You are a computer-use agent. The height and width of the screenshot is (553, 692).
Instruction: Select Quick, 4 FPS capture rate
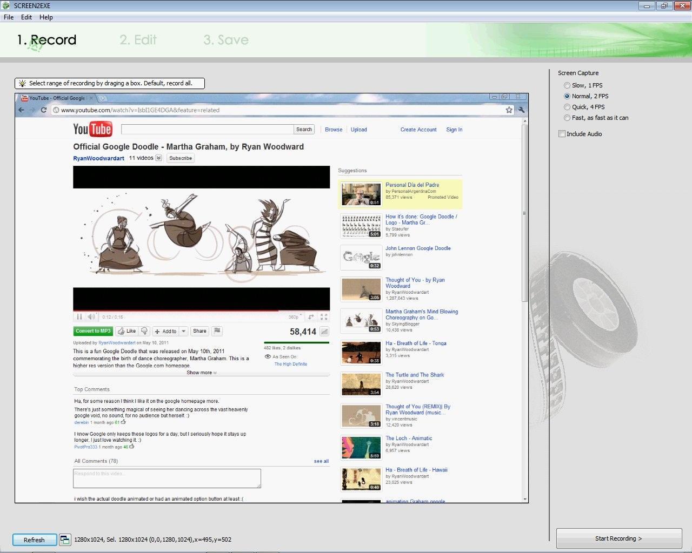click(584, 107)
